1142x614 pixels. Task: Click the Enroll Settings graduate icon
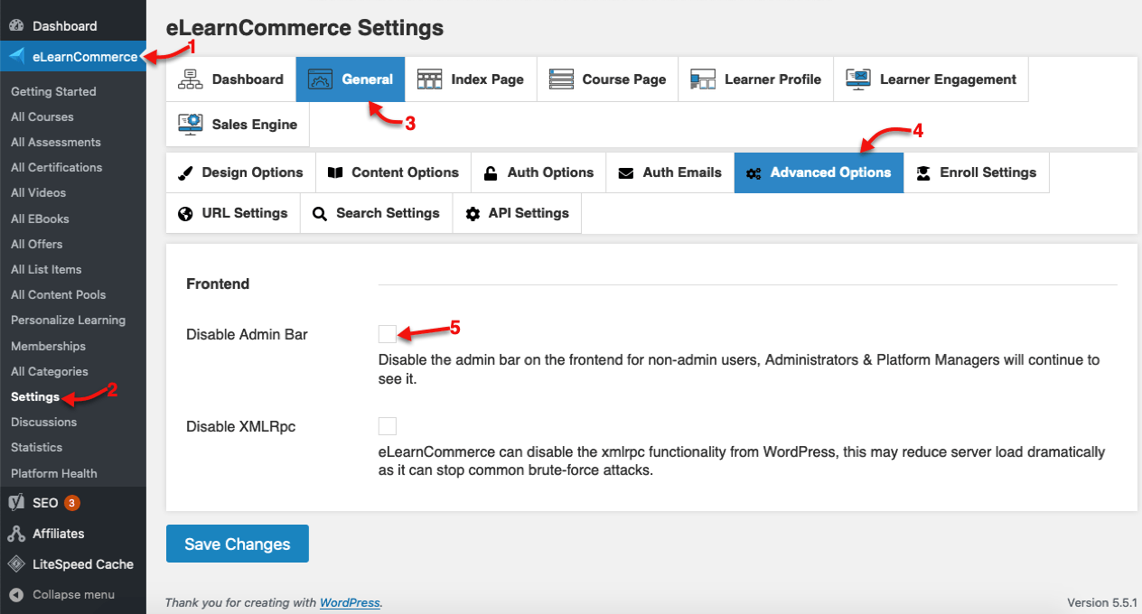tap(923, 172)
